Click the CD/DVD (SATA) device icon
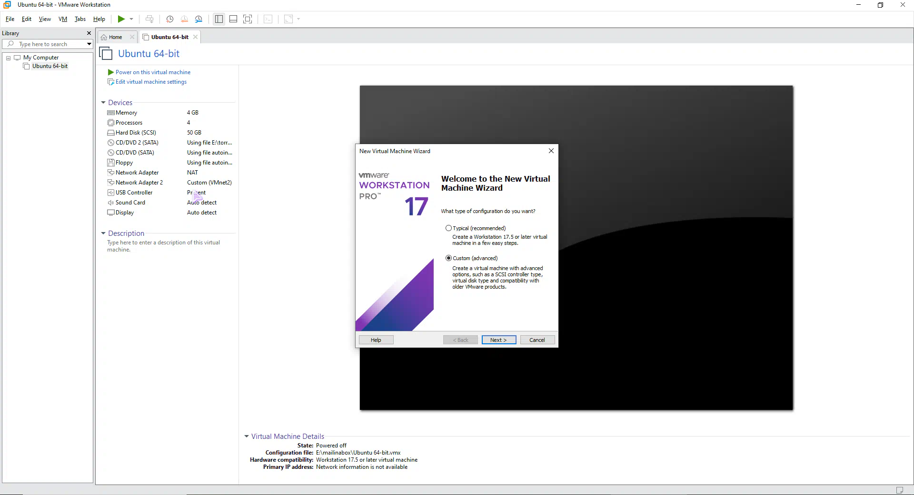Image resolution: width=914 pixels, height=495 pixels. [111, 153]
